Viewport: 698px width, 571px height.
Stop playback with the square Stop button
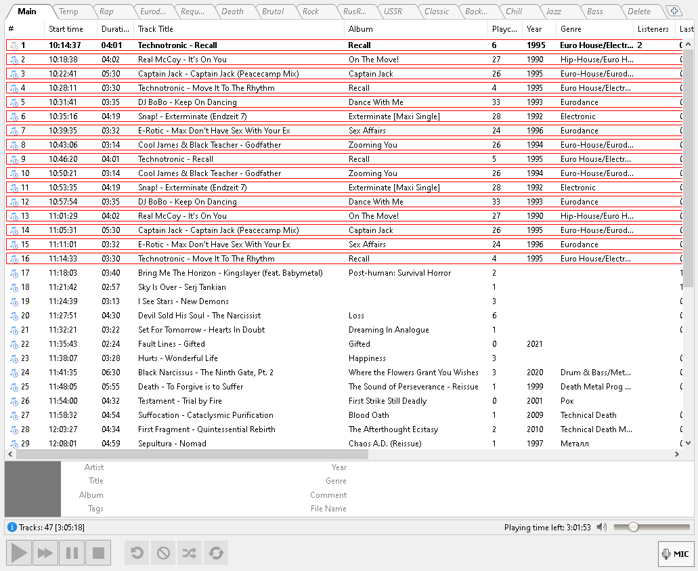point(98,553)
